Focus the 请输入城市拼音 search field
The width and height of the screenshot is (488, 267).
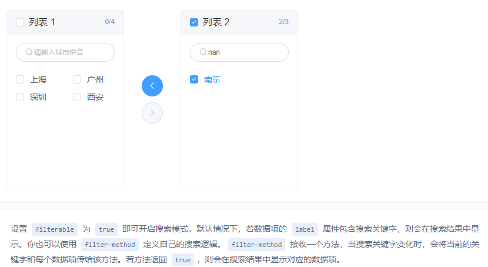[65, 52]
